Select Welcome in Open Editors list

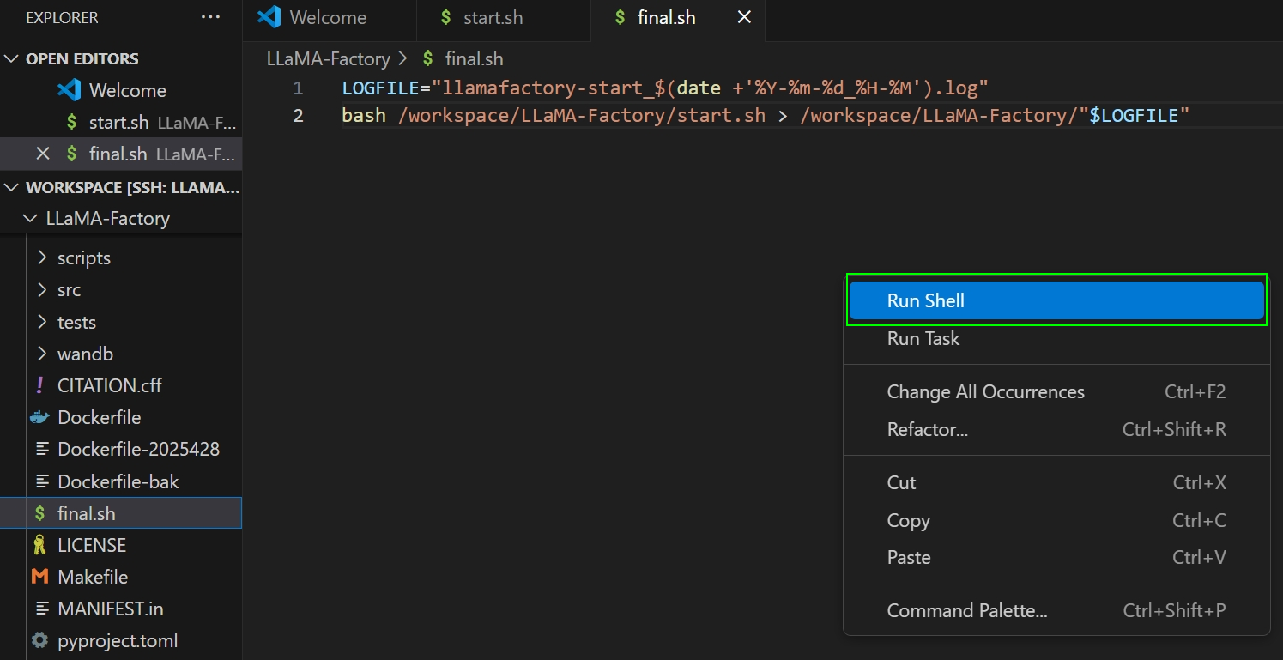[x=127, y=91]
